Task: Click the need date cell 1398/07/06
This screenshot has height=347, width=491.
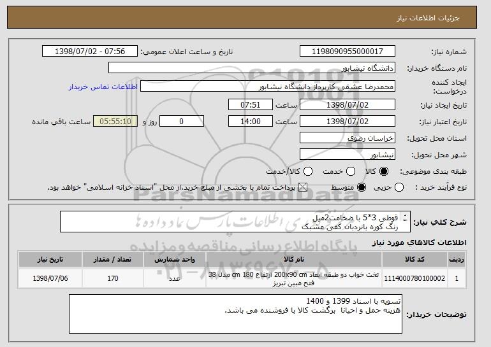Action: coord(50,278)
